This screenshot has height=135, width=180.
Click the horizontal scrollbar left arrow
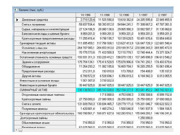(x=16, y=130)
